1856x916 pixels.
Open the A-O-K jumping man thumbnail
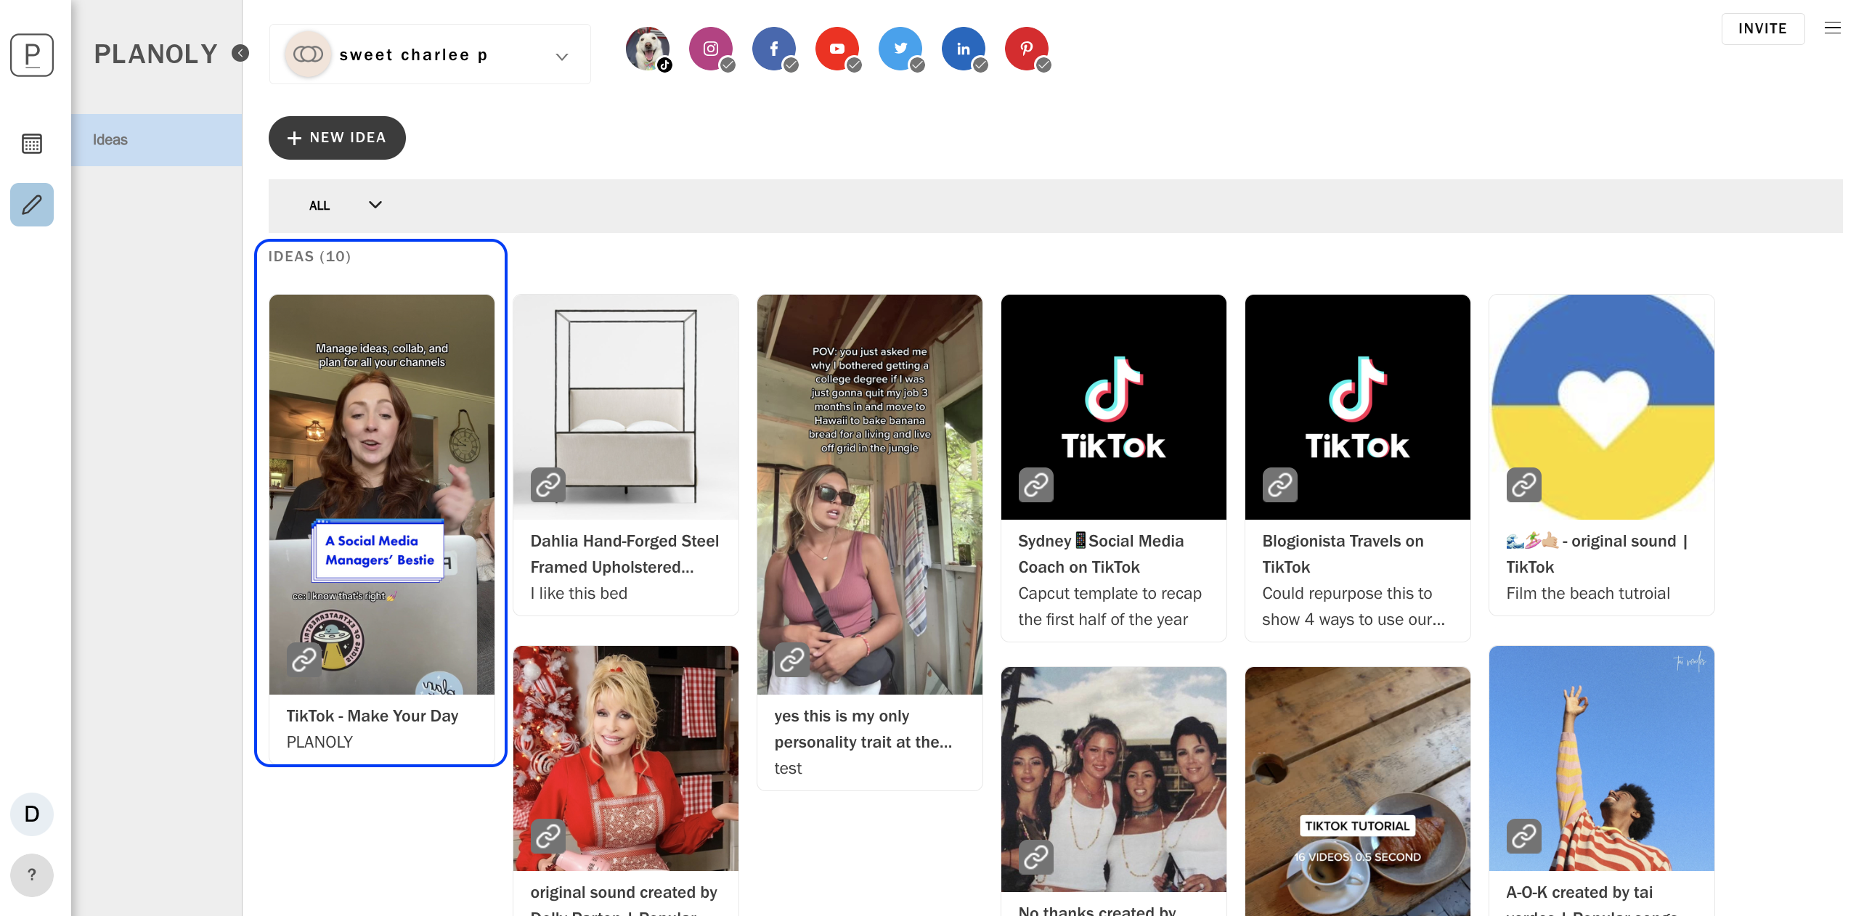1602,758
